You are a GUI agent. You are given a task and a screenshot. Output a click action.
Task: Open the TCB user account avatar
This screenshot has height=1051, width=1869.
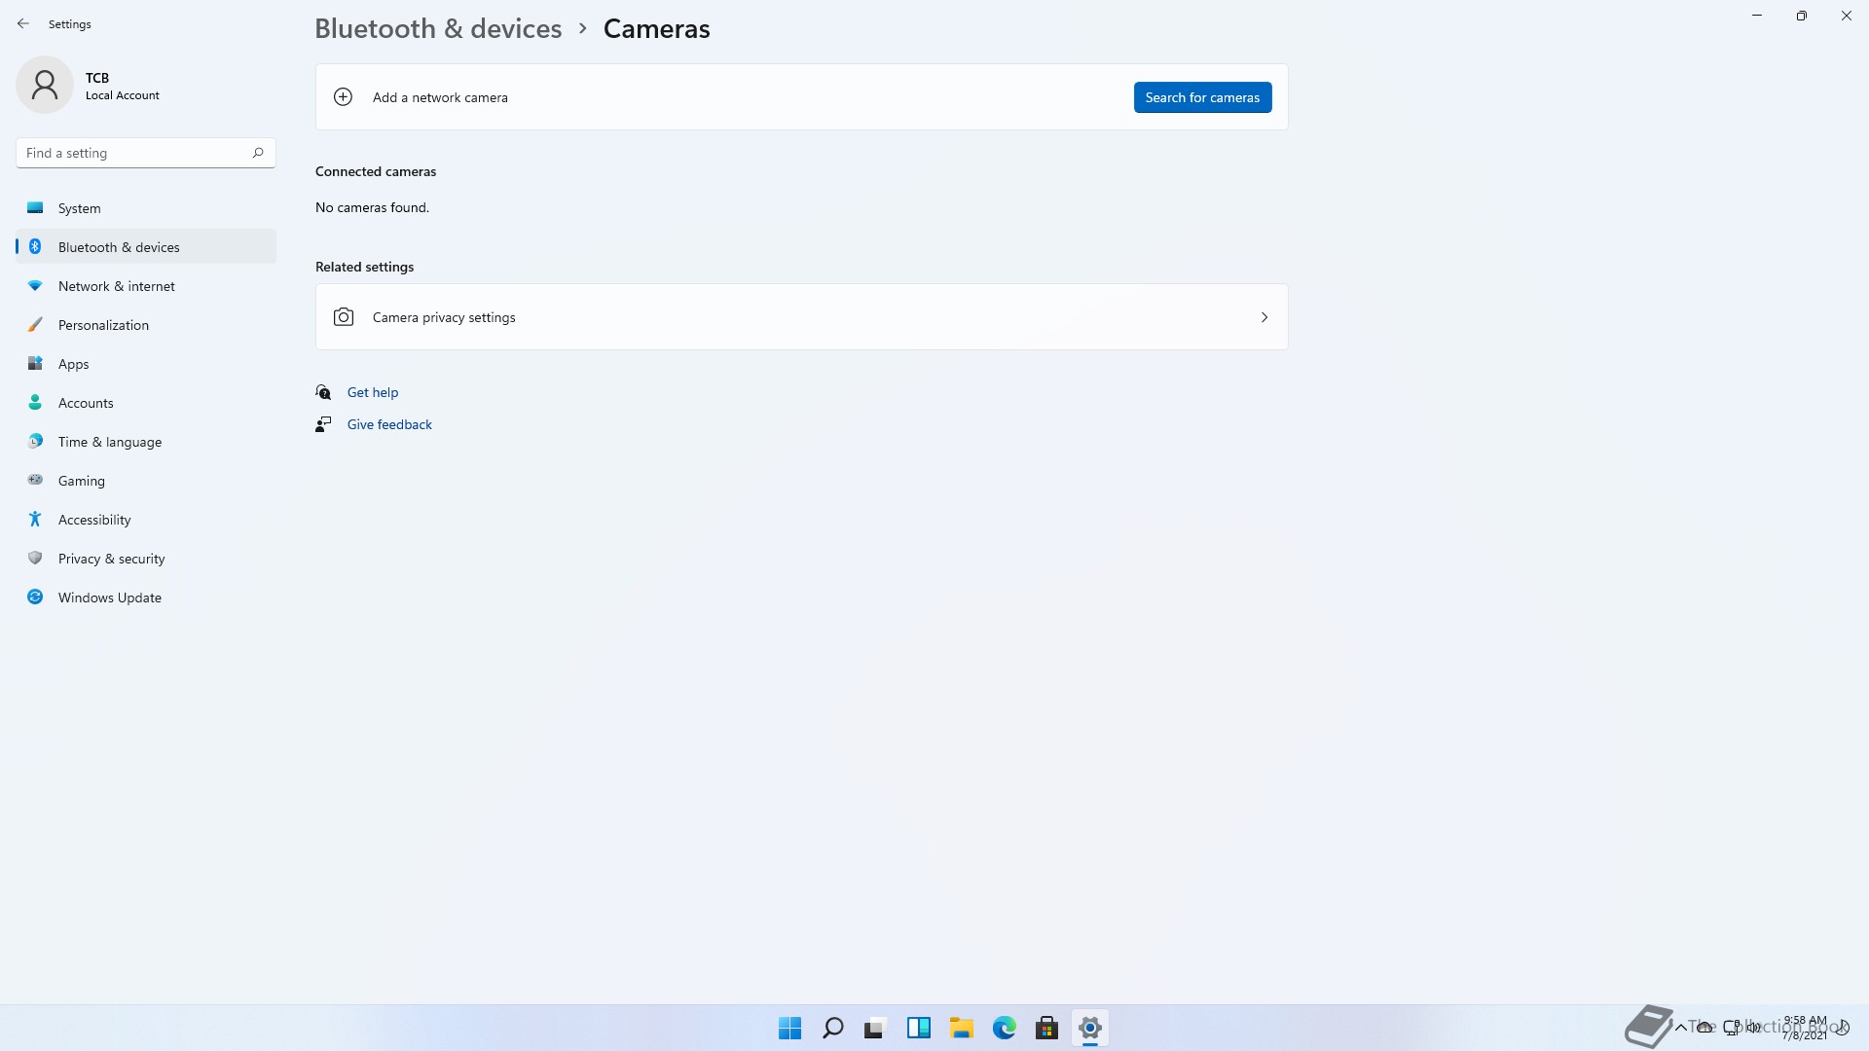click(x=45, y=85)
